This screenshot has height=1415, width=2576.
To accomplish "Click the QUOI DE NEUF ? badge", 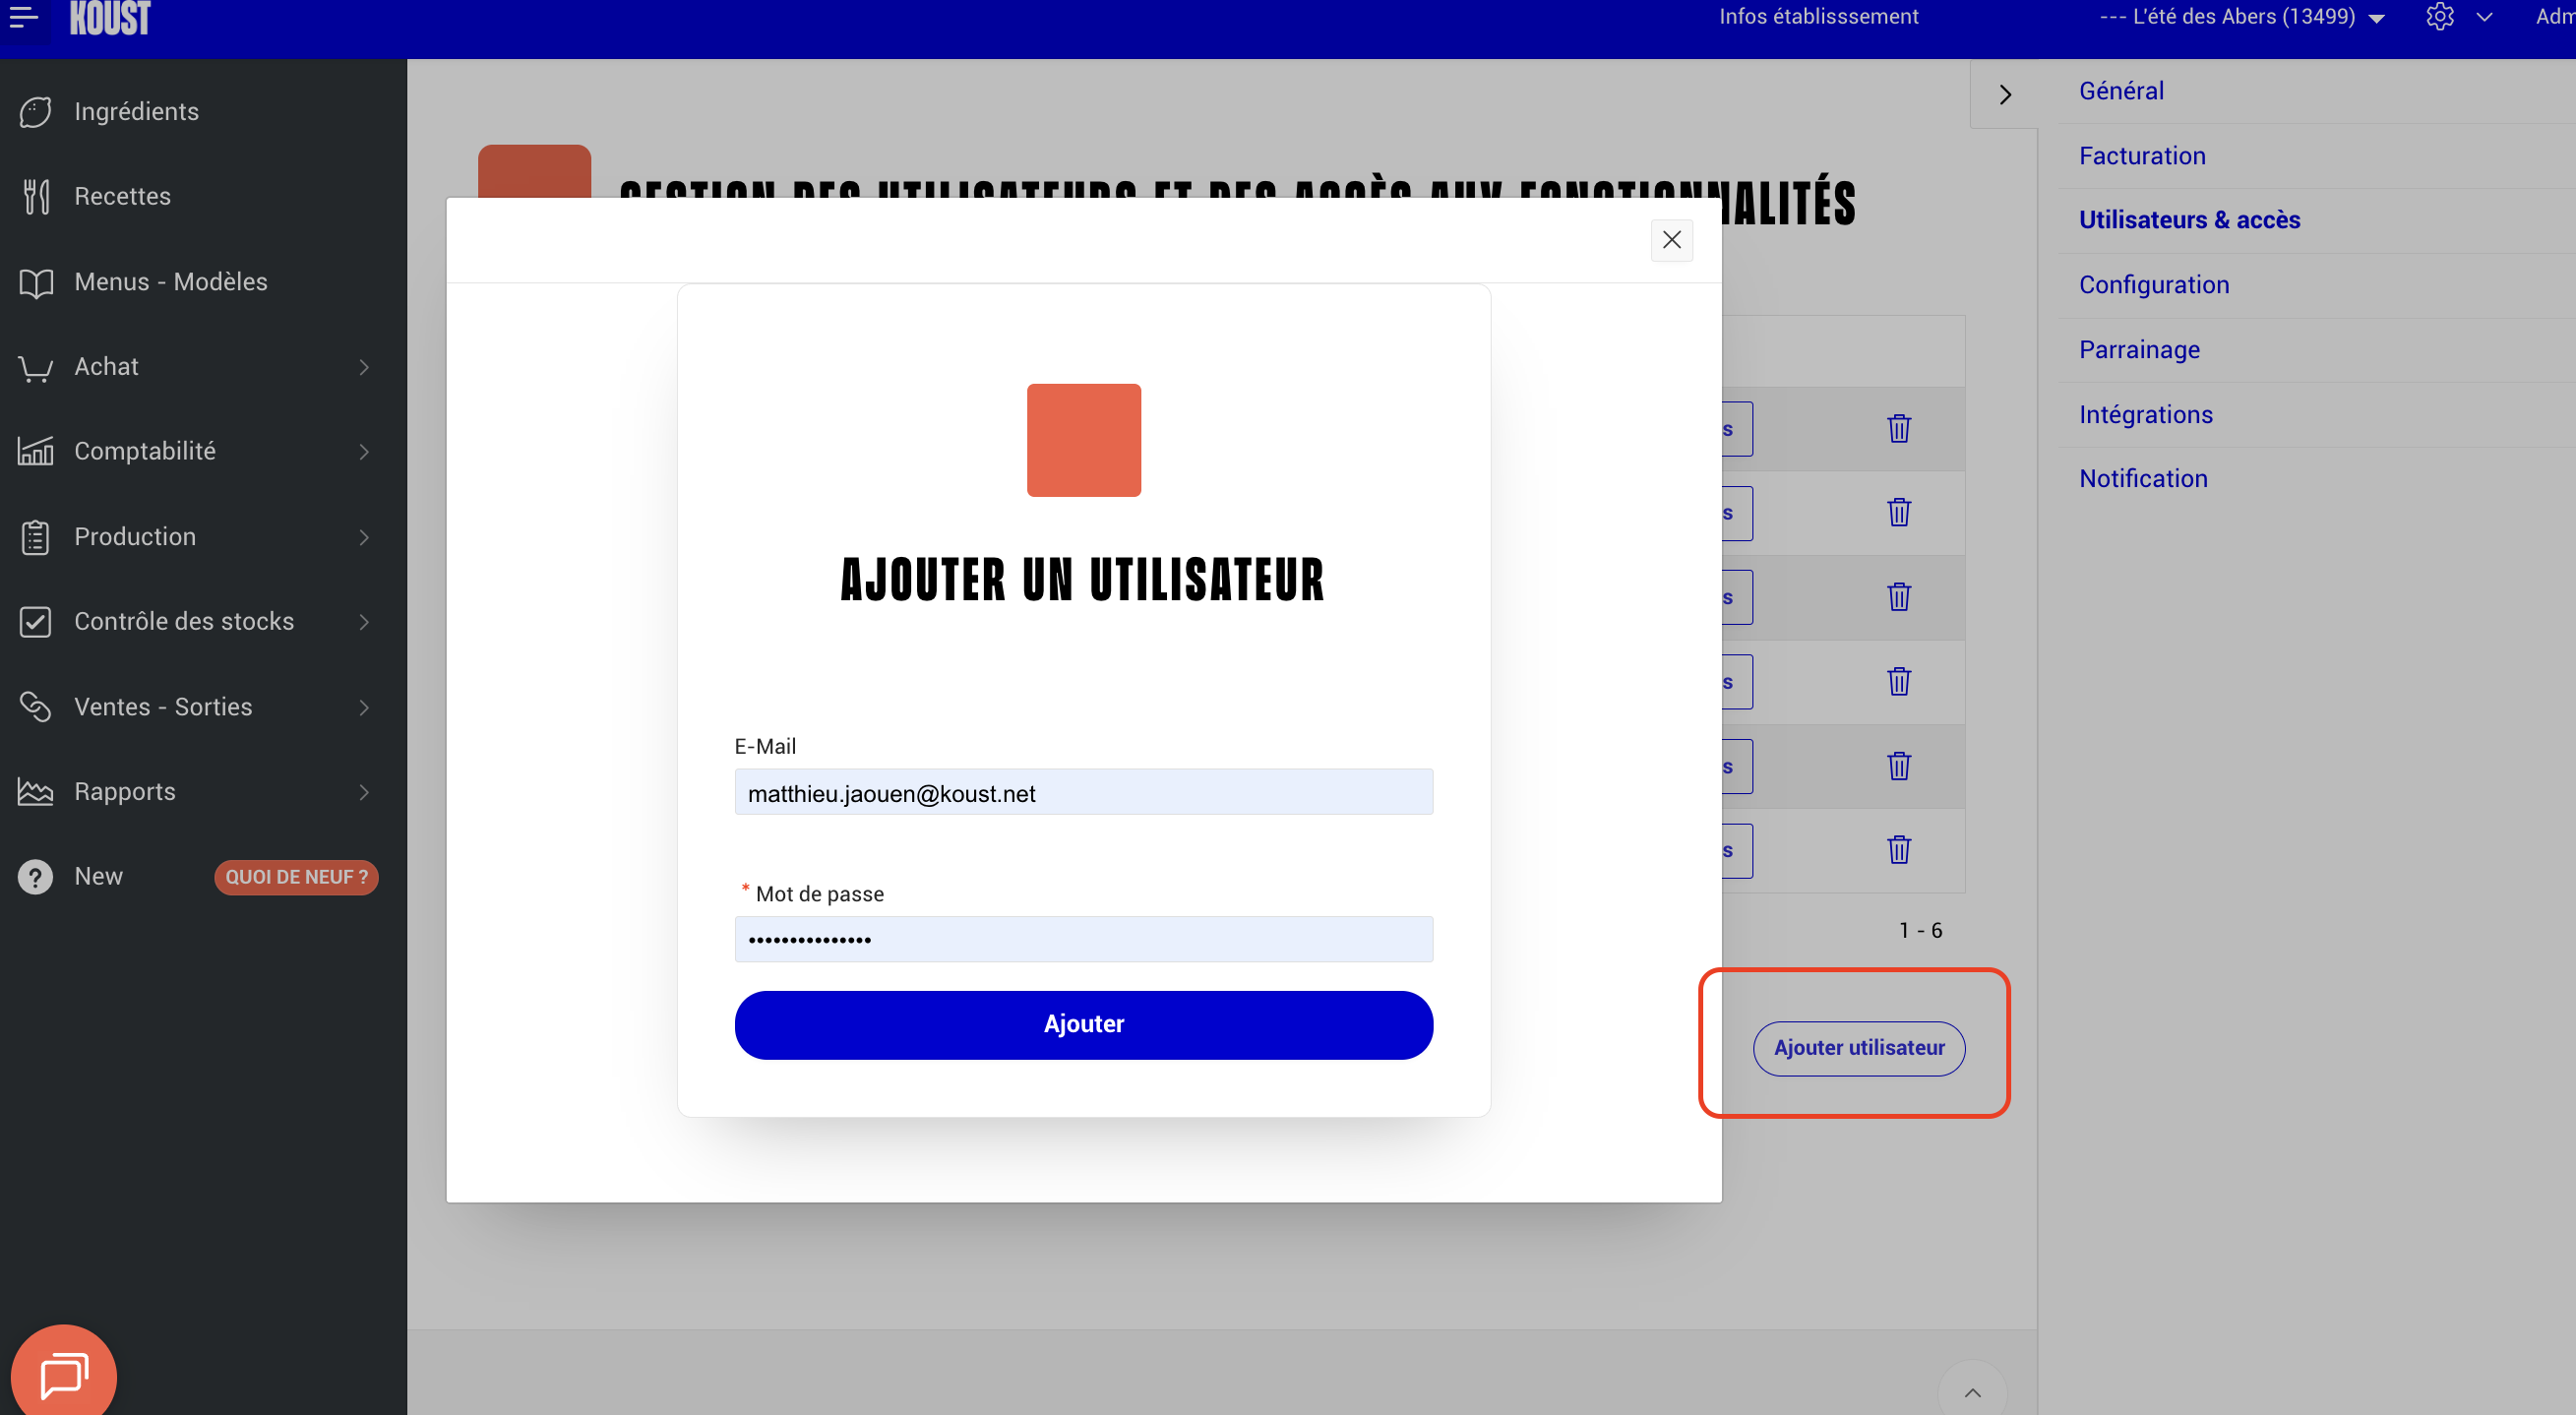I will click(296, 877).
